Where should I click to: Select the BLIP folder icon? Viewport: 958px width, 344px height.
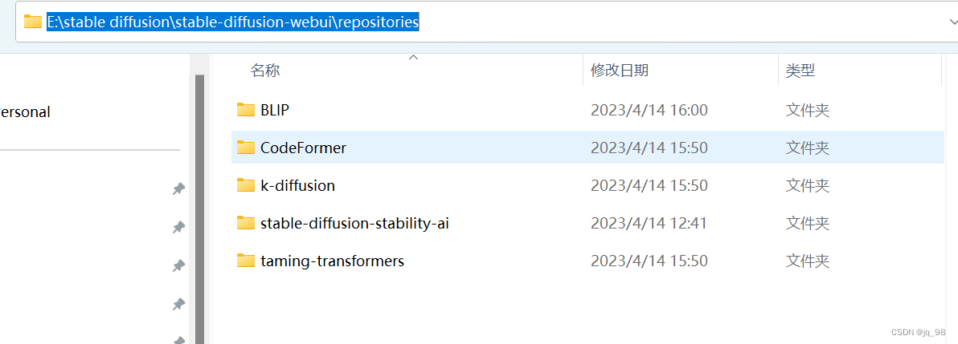click(x=246, y=110)
